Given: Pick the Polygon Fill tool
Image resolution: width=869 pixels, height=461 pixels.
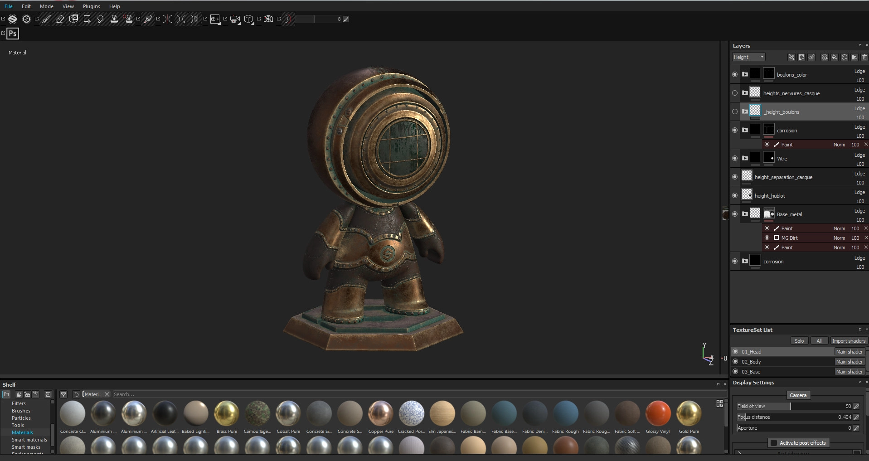Looking at the screenshot, I should 87,19.
